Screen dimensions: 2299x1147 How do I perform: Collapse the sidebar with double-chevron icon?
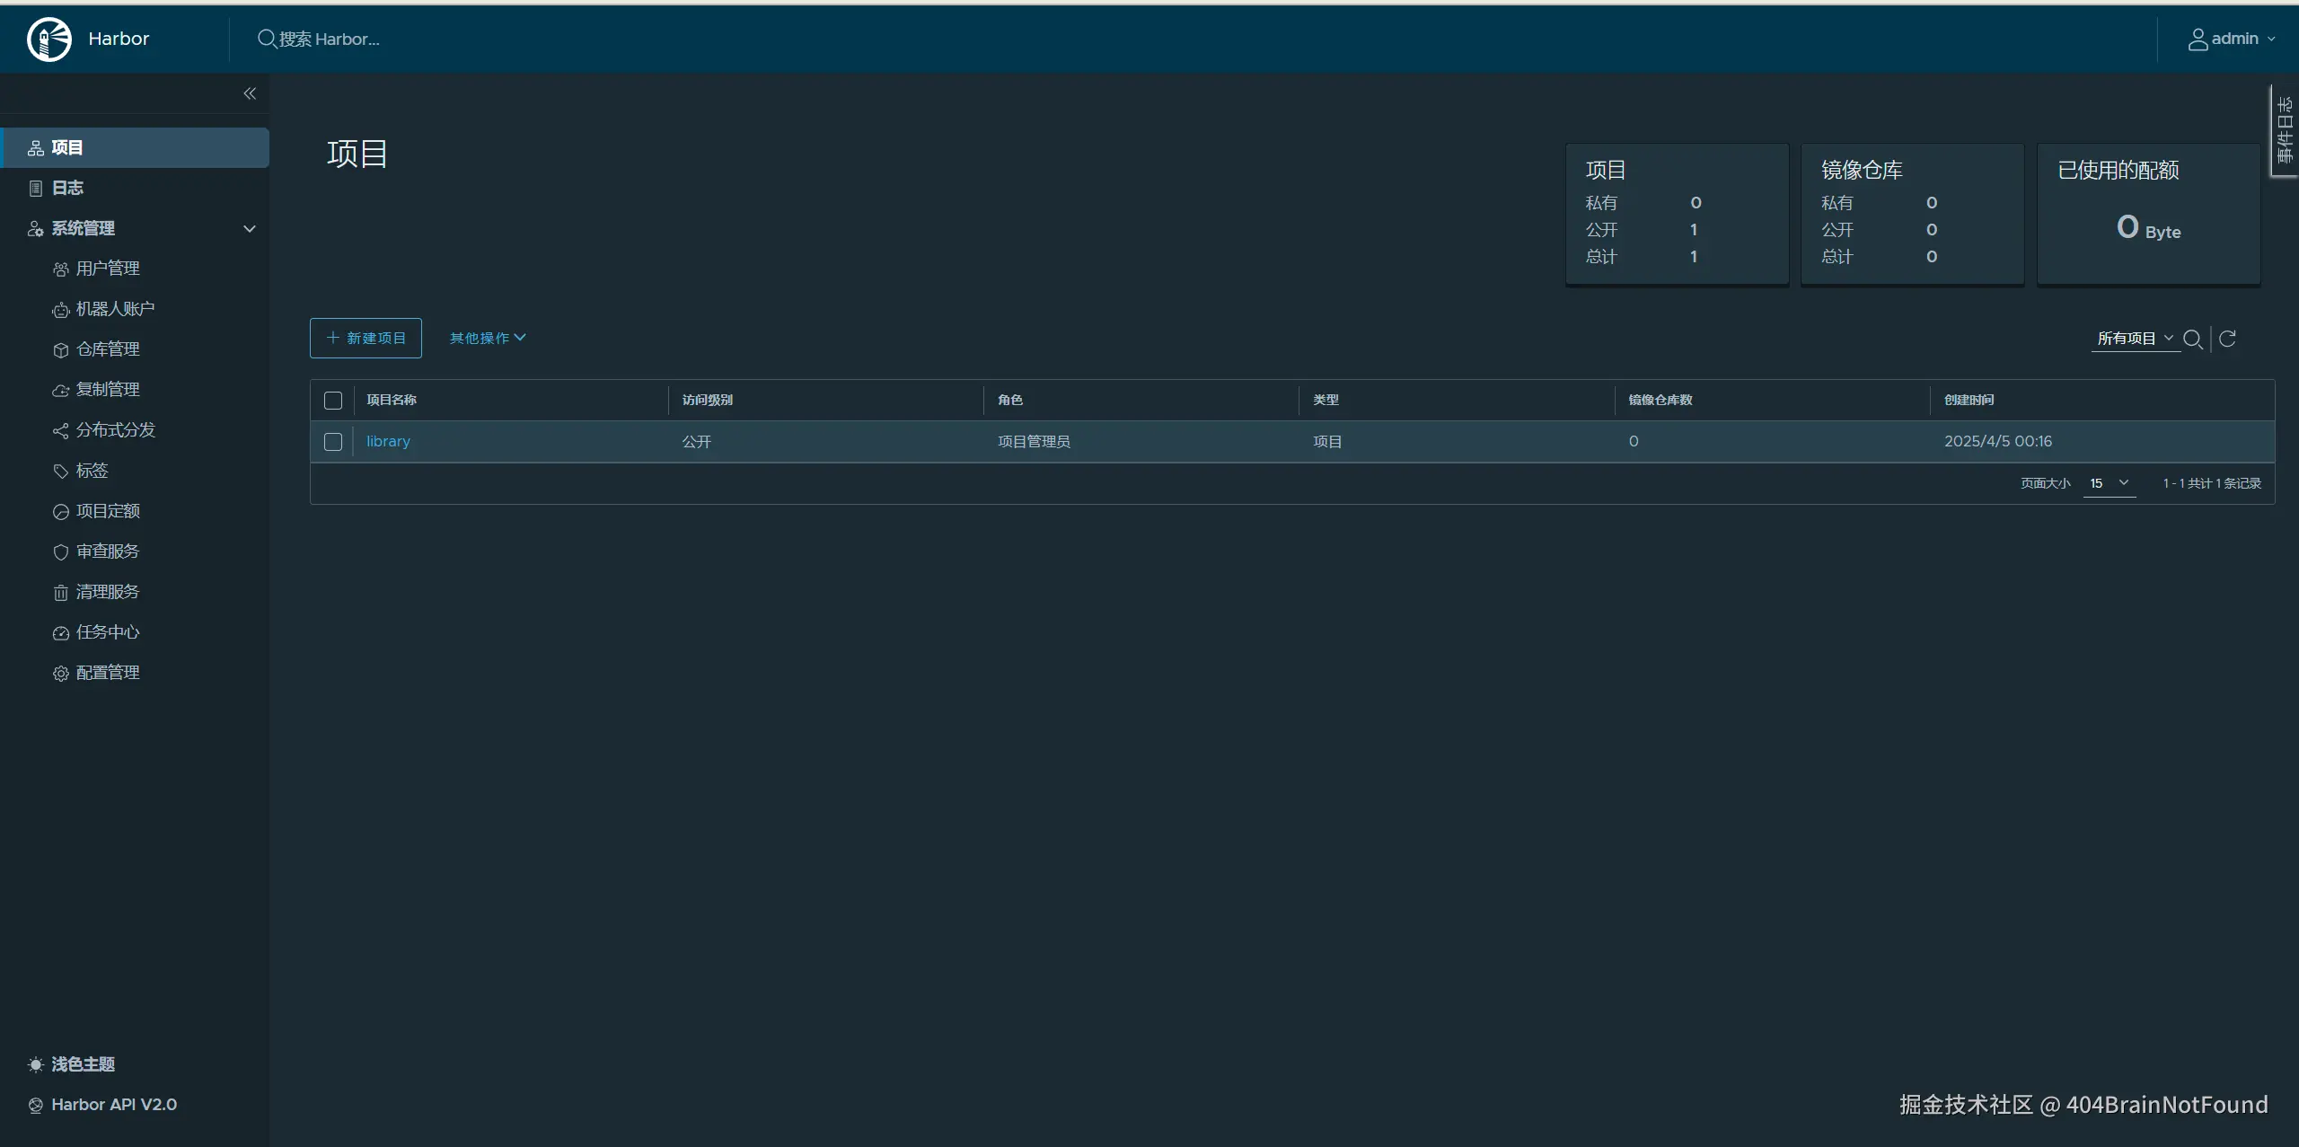pyautogui.click(x=250, y=93)
